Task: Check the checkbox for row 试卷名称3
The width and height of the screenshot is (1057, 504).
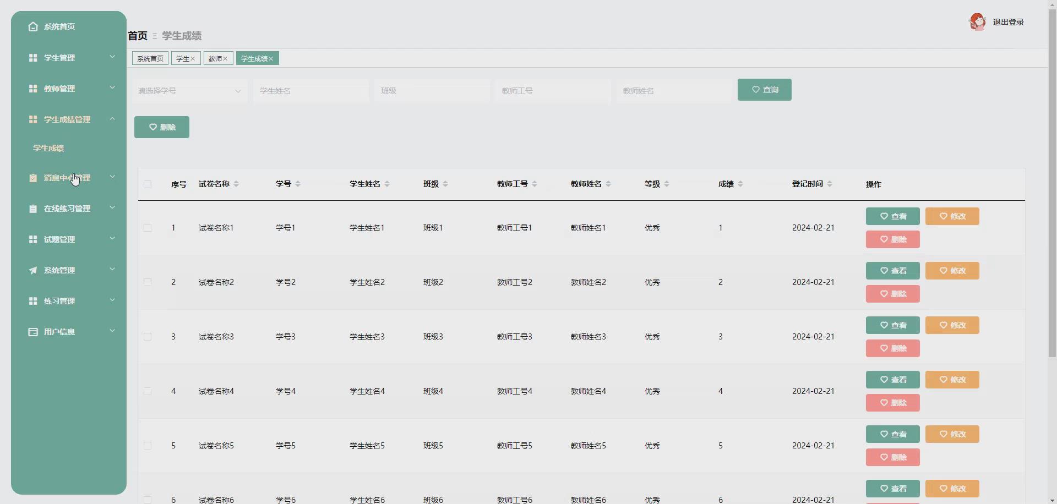Action: pyautogui.click(x=148, y=337)
